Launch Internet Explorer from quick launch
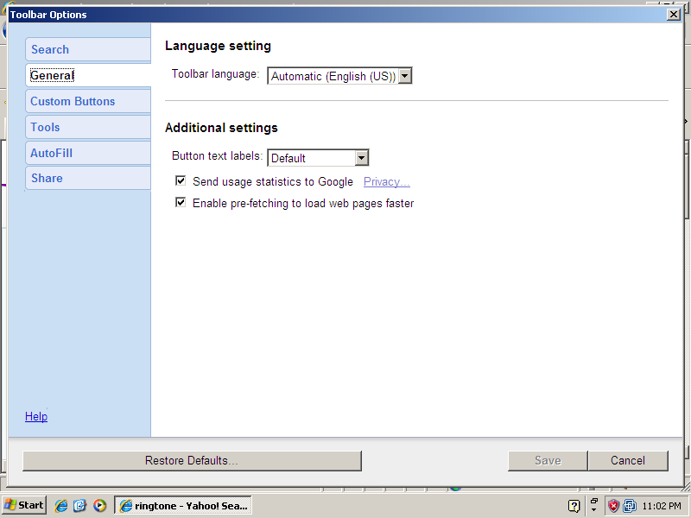 pyautogui.click(x=60, y=506)
